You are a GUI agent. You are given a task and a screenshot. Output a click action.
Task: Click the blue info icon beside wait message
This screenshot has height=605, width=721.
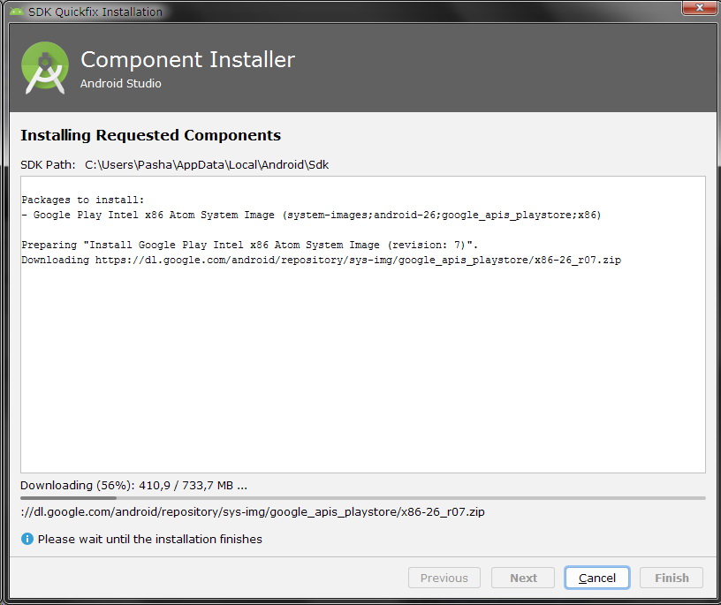click(x=27, y=539)
